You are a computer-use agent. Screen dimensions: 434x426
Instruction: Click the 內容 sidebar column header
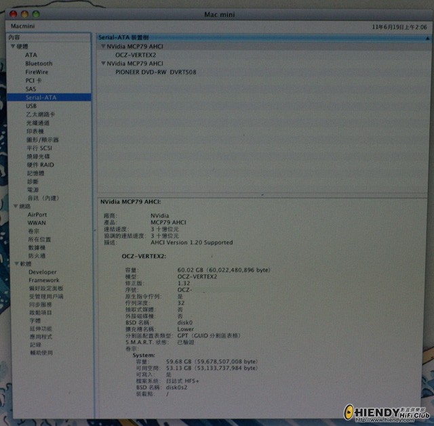pyautogui.click(x=49, y=37)
